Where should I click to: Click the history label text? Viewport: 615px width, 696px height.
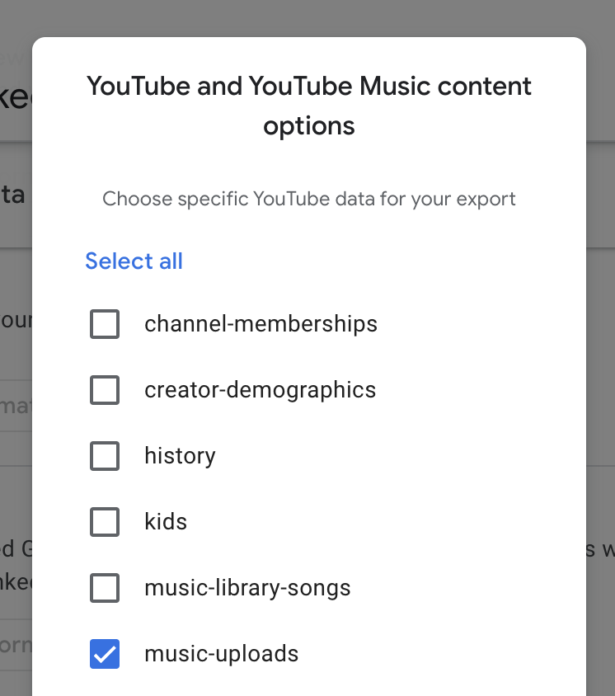tap(180, 456)
